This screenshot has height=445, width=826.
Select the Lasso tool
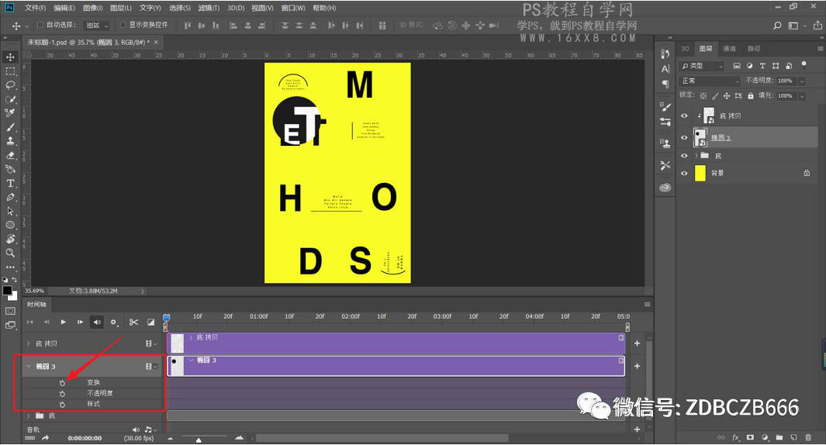[11, 85]
